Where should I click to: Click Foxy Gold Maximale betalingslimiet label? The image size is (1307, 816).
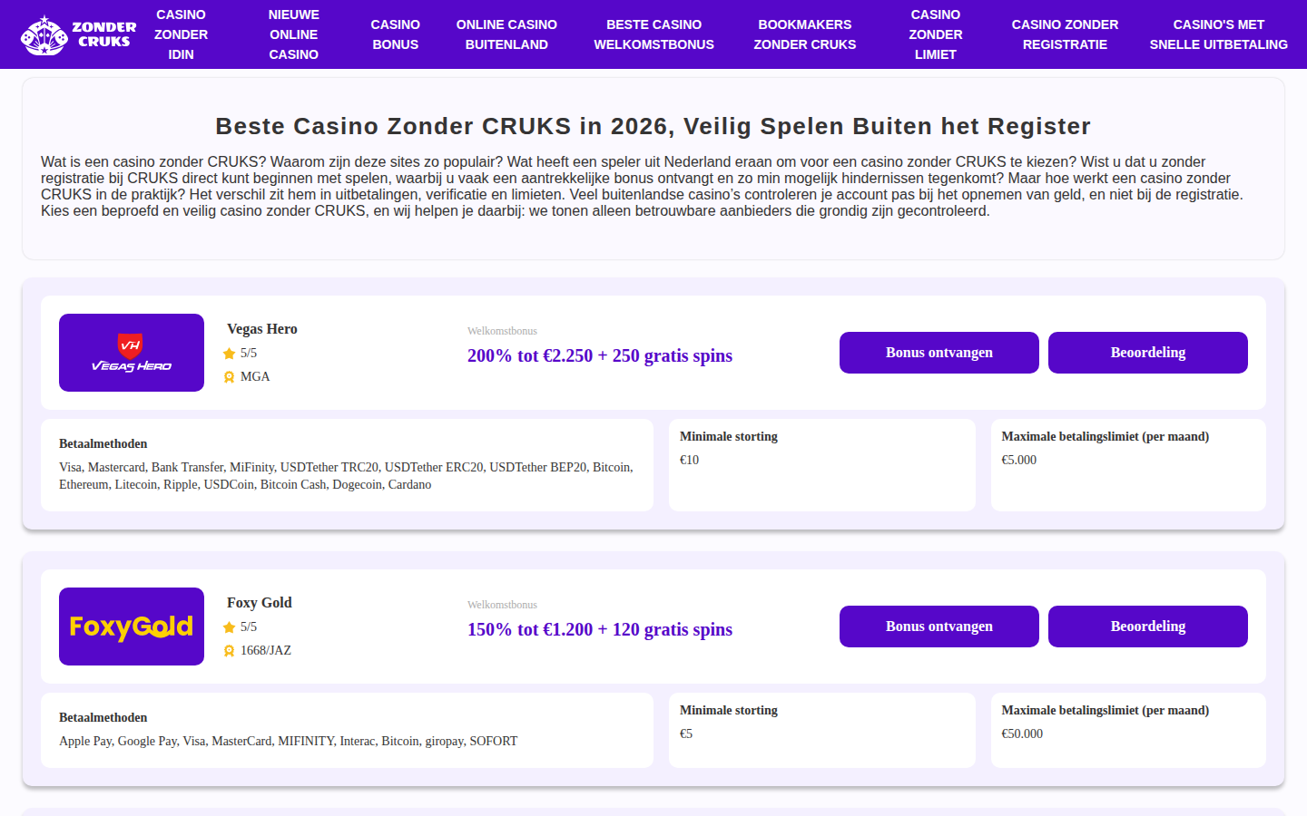click(x=1106, y=711)
